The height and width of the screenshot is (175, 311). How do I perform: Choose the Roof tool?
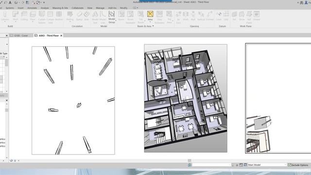pos(16,16)
